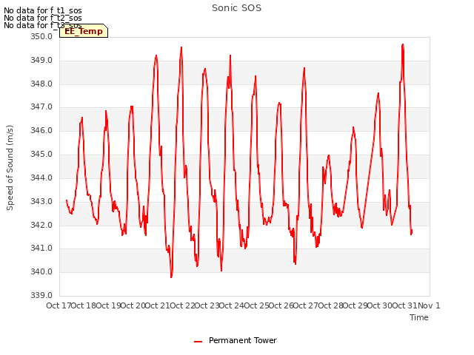Click the Sonic SOS chart title
474x355 pixels.
[x=236, y=8]
